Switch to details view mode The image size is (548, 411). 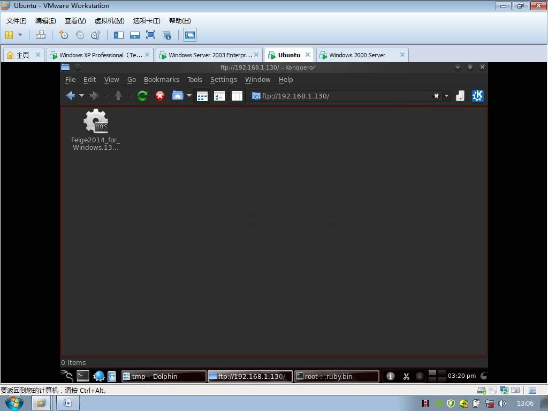219,96
